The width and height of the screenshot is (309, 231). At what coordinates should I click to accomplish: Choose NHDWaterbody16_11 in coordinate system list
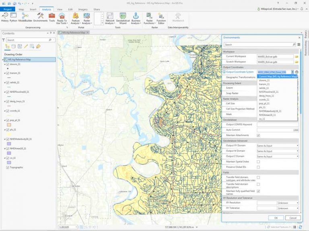277,111
